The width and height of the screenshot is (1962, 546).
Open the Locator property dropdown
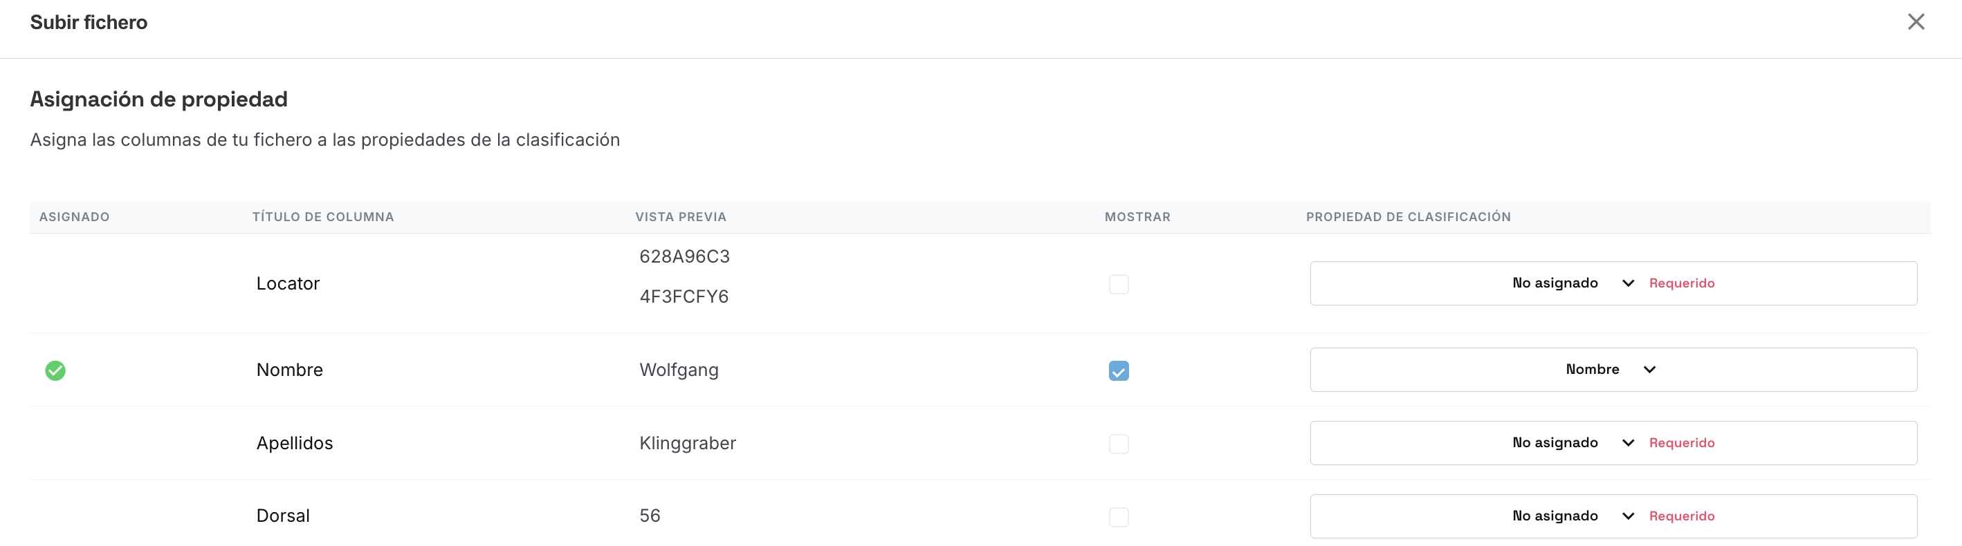[x=1613, y=283]
